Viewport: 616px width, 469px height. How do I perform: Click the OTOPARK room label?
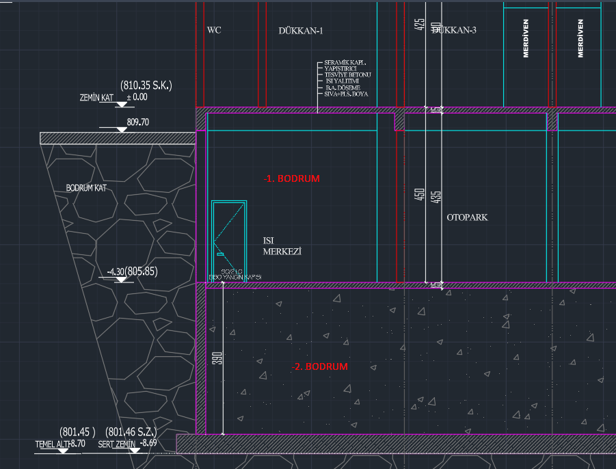click(x=467, y=217)
